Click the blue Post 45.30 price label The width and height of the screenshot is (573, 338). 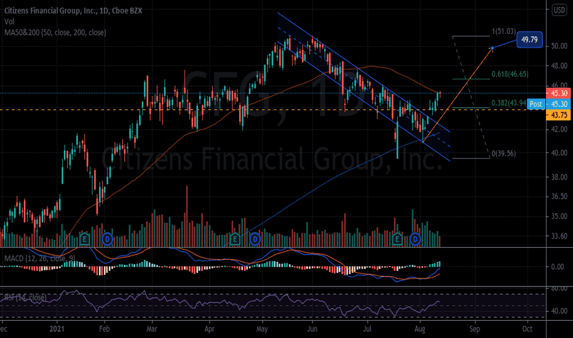point(548,104)
